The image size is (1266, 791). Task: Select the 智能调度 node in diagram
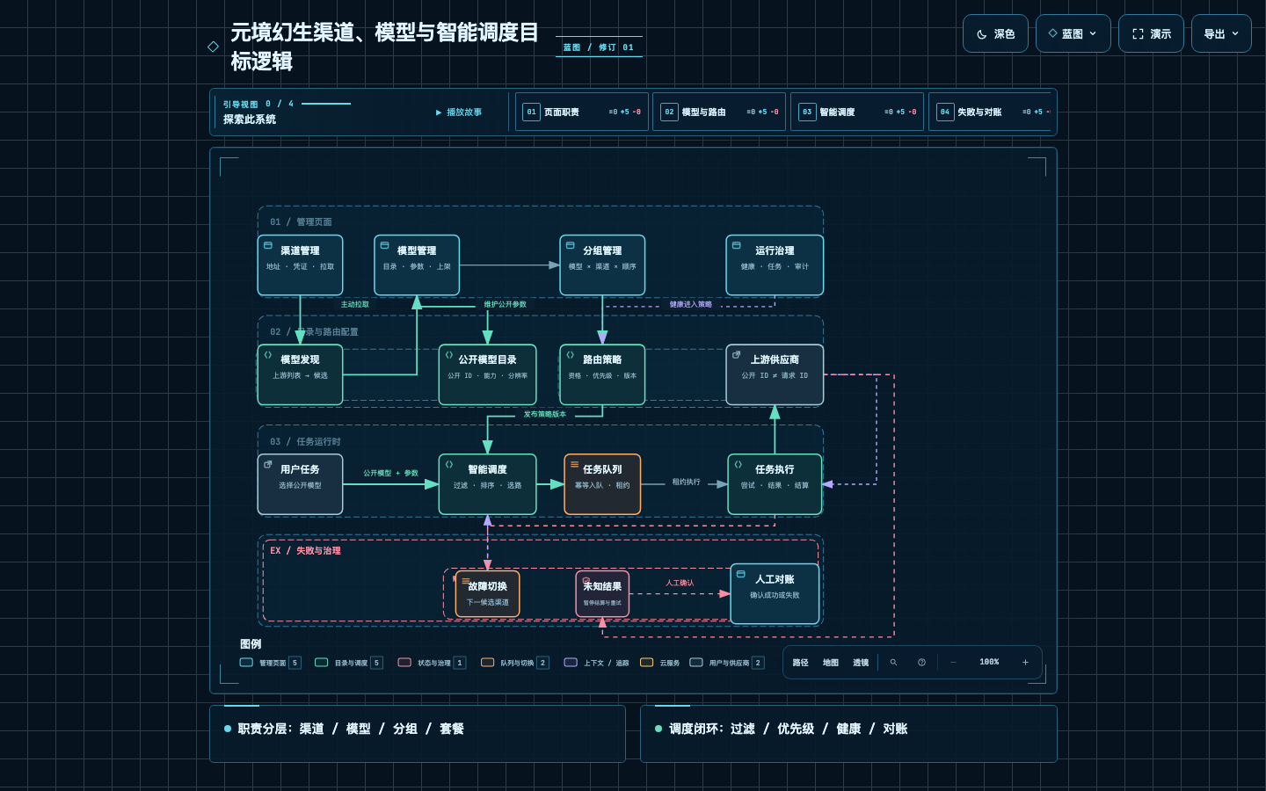(x=487, y=484)
